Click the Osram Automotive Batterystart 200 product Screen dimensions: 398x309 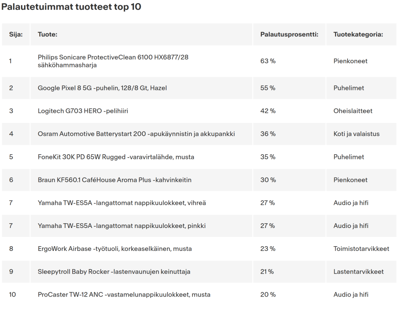[136, 134]
